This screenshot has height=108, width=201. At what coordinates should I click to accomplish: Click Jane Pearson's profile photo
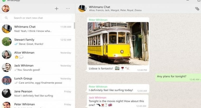coord(7,93)
